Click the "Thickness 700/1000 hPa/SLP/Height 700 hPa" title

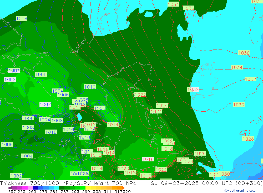pos(68,183)
